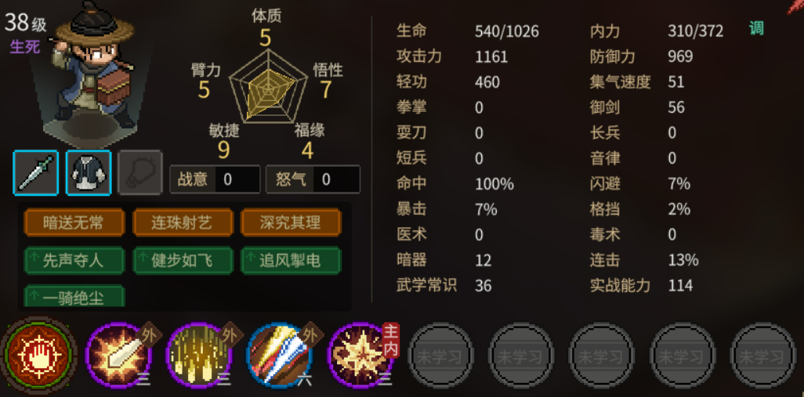Click the green 调 button beside 内力
804x397 pixels.
tap(756, 29)
